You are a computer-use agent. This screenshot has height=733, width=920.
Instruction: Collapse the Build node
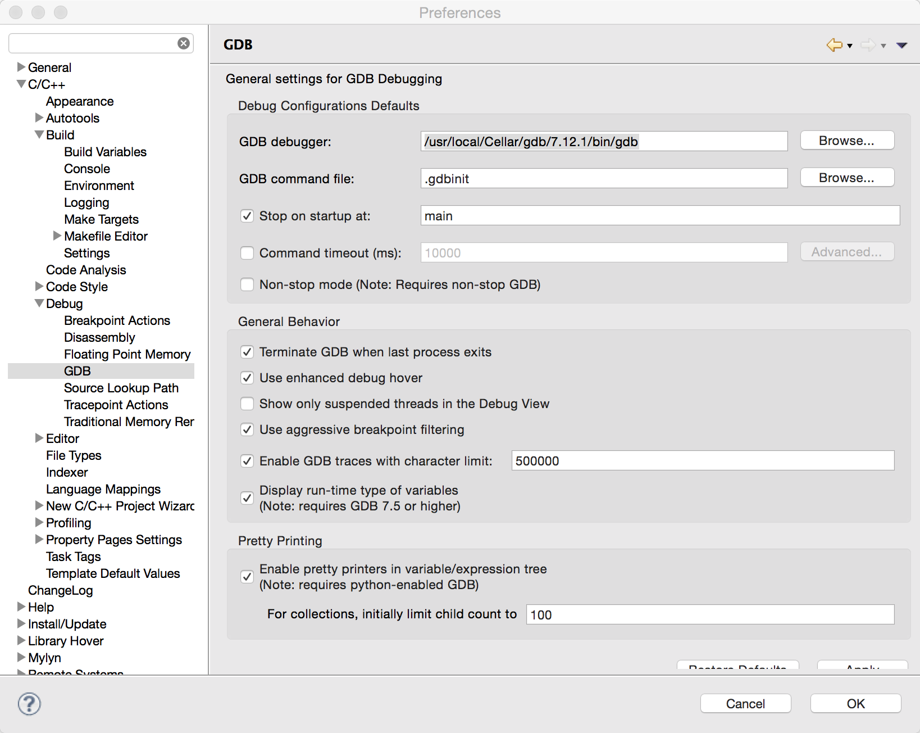pos(39,135)
